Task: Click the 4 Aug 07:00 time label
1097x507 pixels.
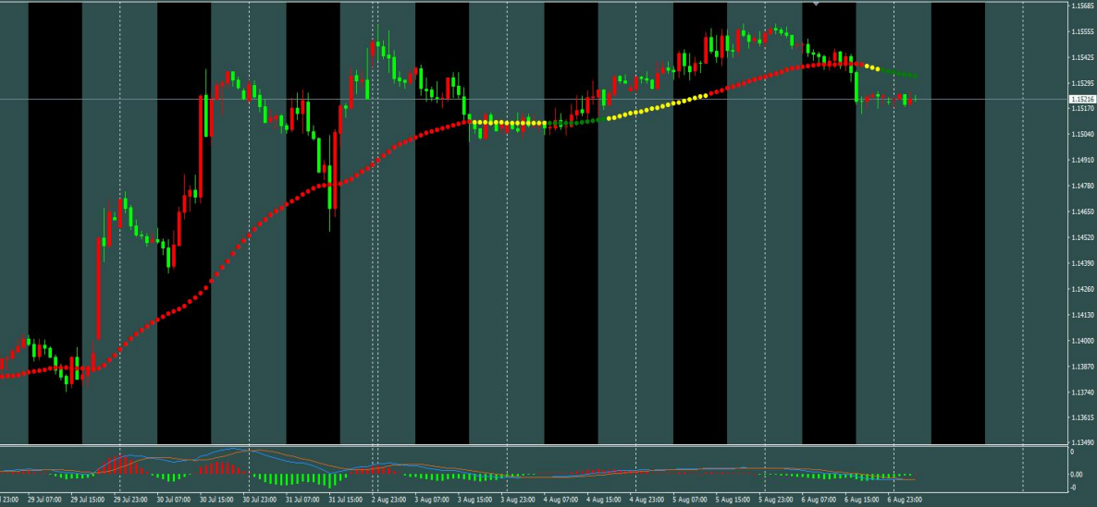Action: point(561,500)
